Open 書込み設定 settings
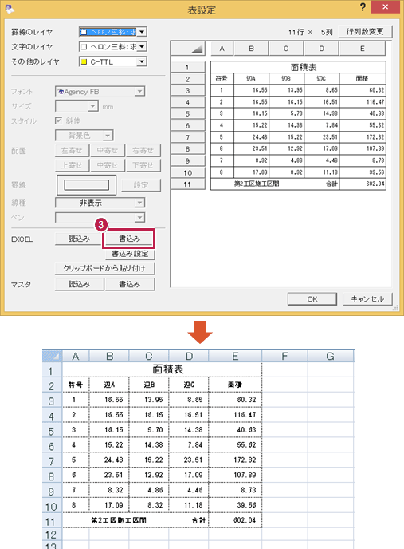 (x=130, y=254)
